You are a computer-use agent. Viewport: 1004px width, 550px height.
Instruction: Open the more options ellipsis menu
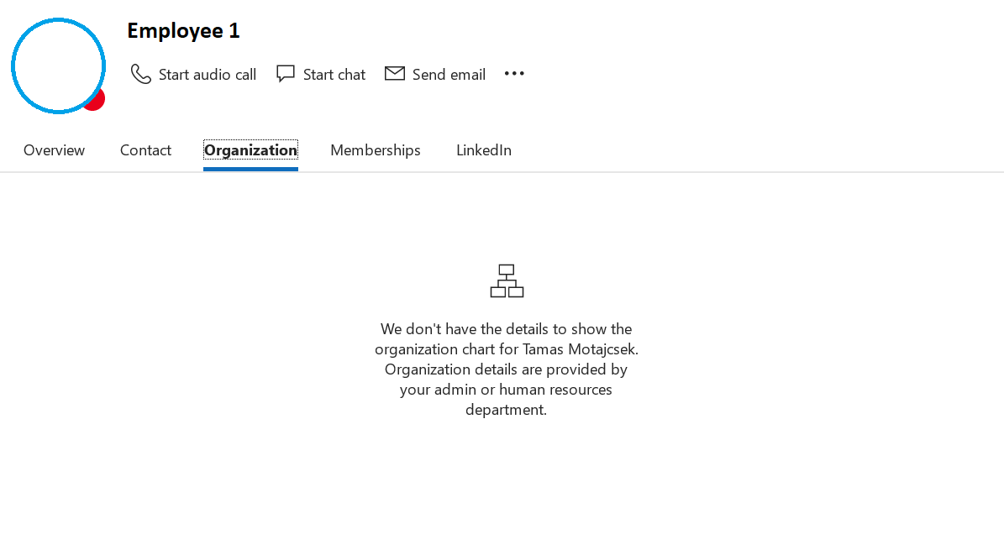514,74
